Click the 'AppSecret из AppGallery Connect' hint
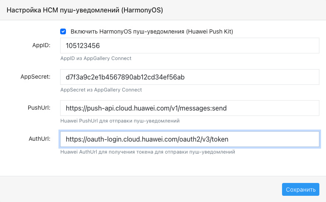Viewport: 326px width, 202px height. pos(101,90)
